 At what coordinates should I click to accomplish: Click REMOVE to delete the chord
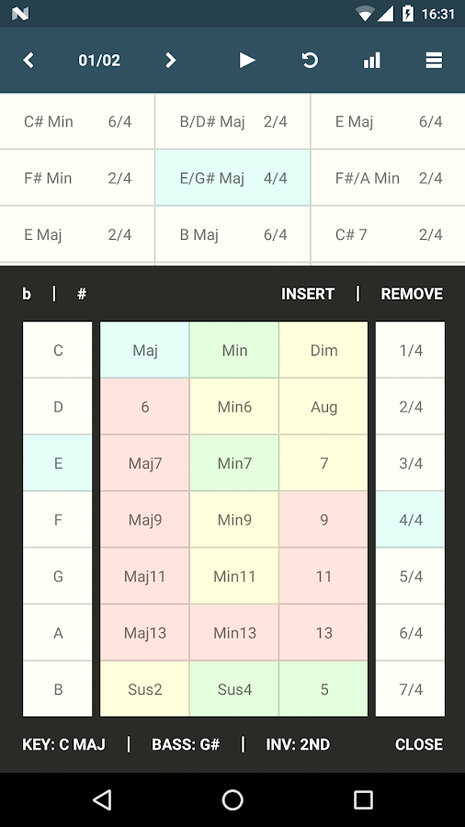[412, 294]
